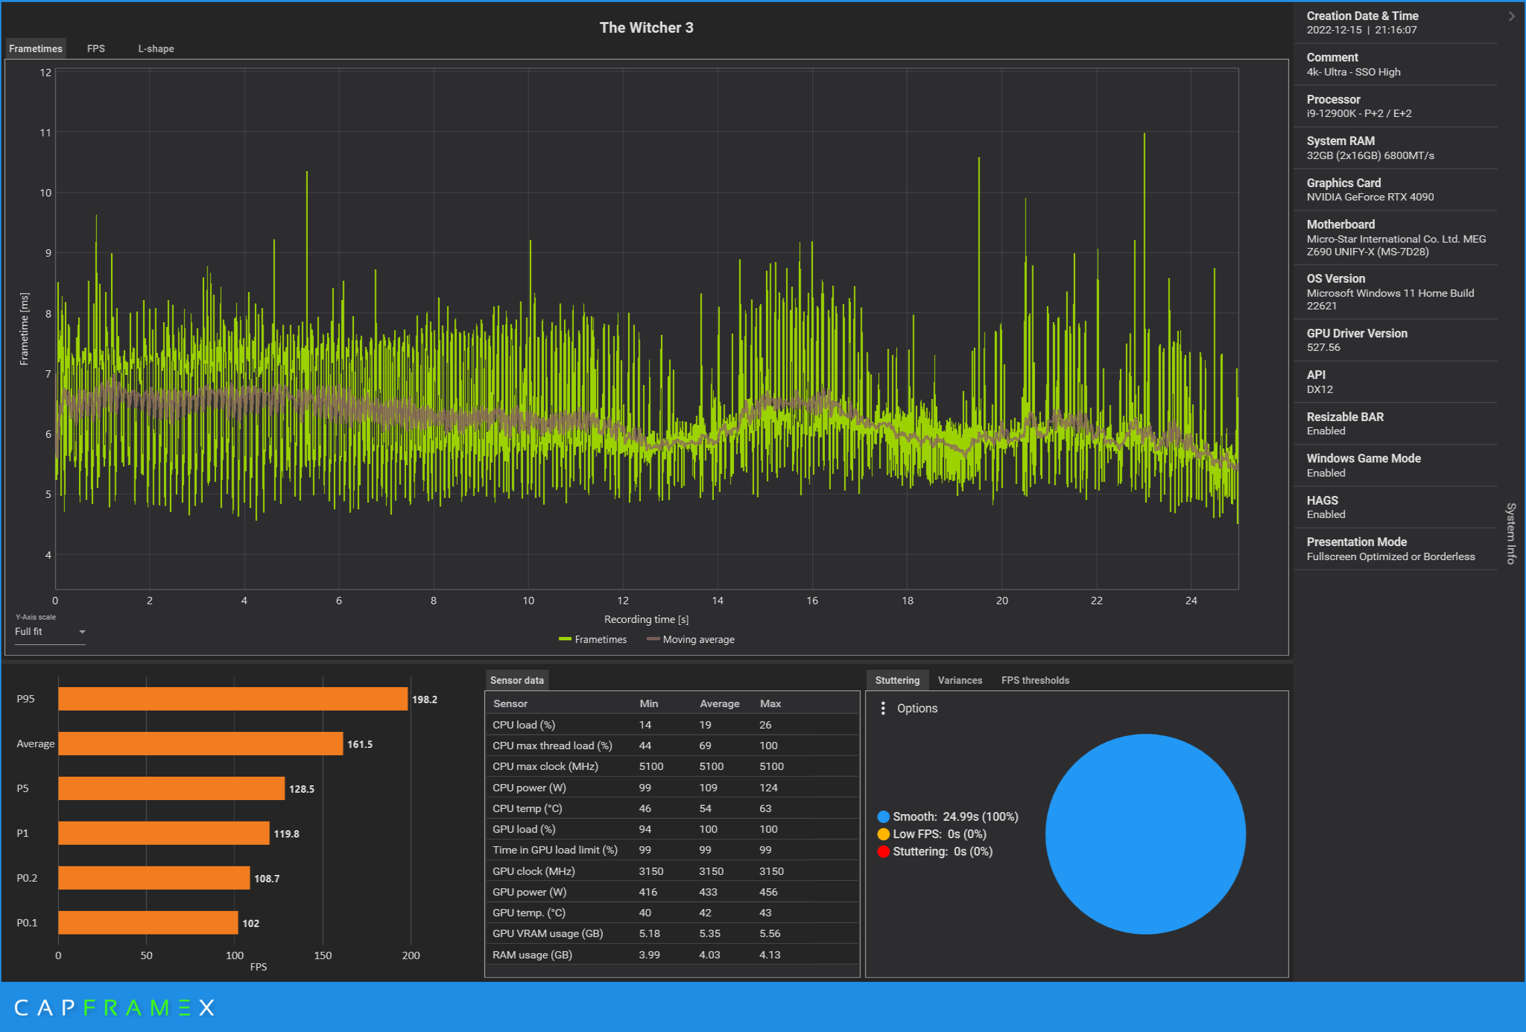This screenshot has width=1526, height=1032.
Task: Click The Witcher 3 chart title
Action: pos(646,27)
